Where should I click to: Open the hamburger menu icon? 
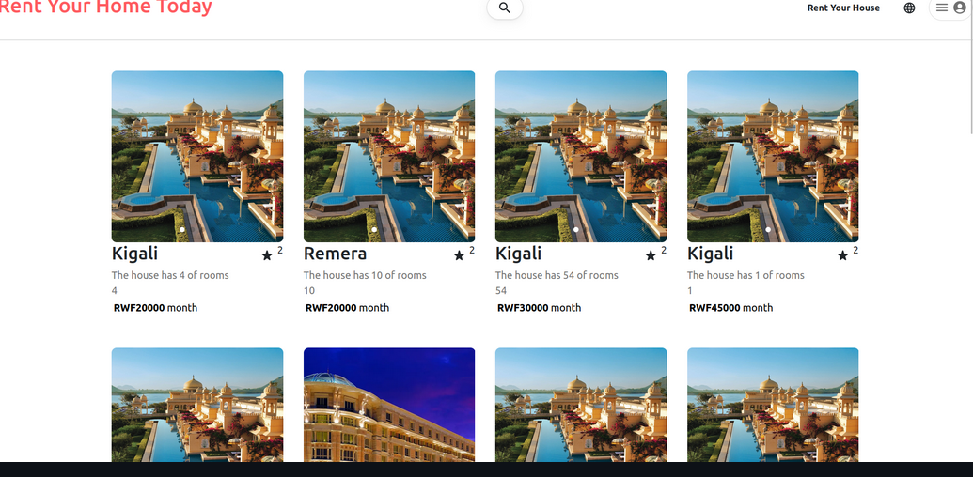942,8
